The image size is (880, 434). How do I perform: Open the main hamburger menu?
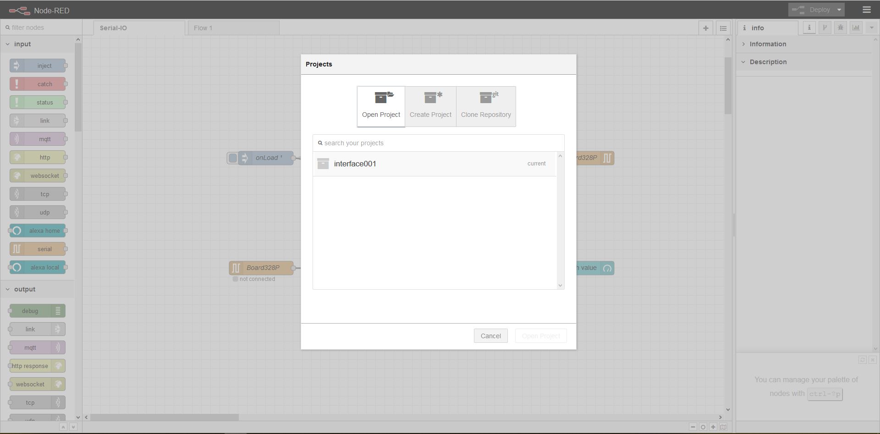(866, 10)
